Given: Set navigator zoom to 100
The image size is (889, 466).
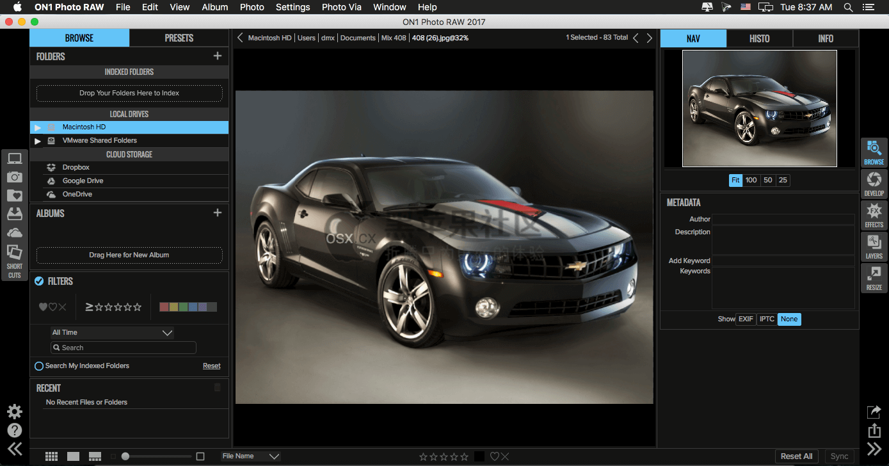Looking at the screenshot, I should click(751, 181).
